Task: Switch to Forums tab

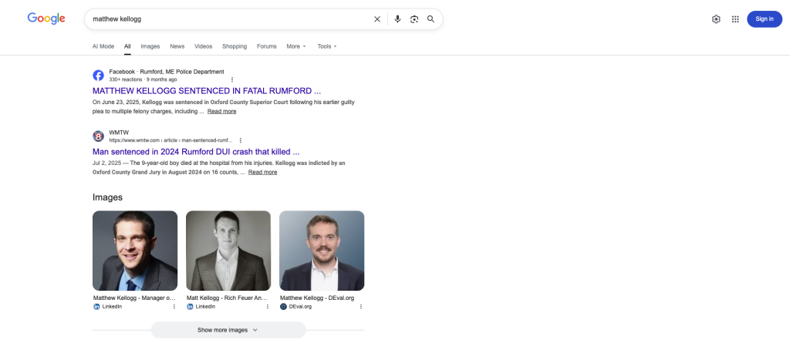Action: click(x=266, y=46)
